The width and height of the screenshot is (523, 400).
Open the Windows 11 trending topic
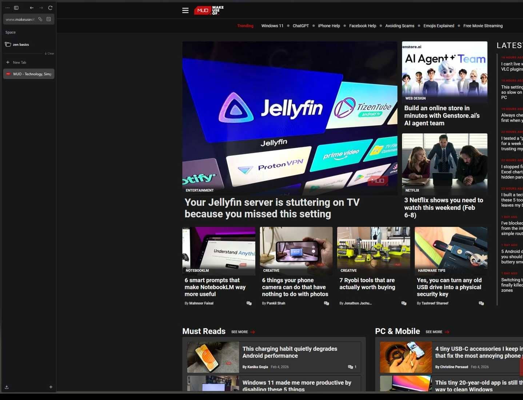tap(272, 26)
